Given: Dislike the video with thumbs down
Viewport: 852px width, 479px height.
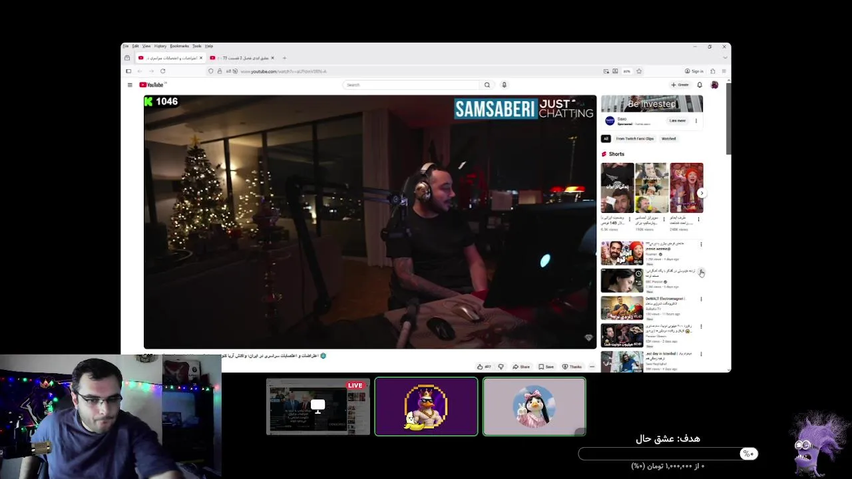Looking at the screenshot, I should coord(501,367).
